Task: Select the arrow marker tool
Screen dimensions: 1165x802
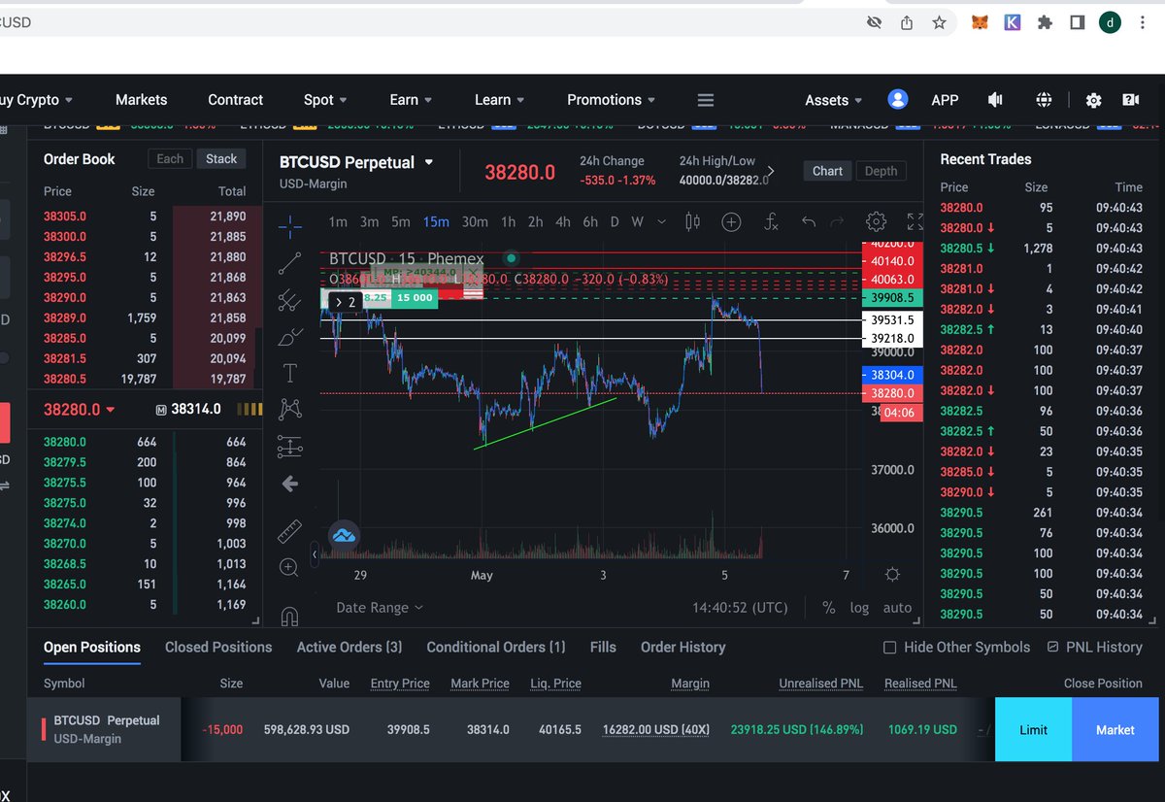Action: click(289, 484)
